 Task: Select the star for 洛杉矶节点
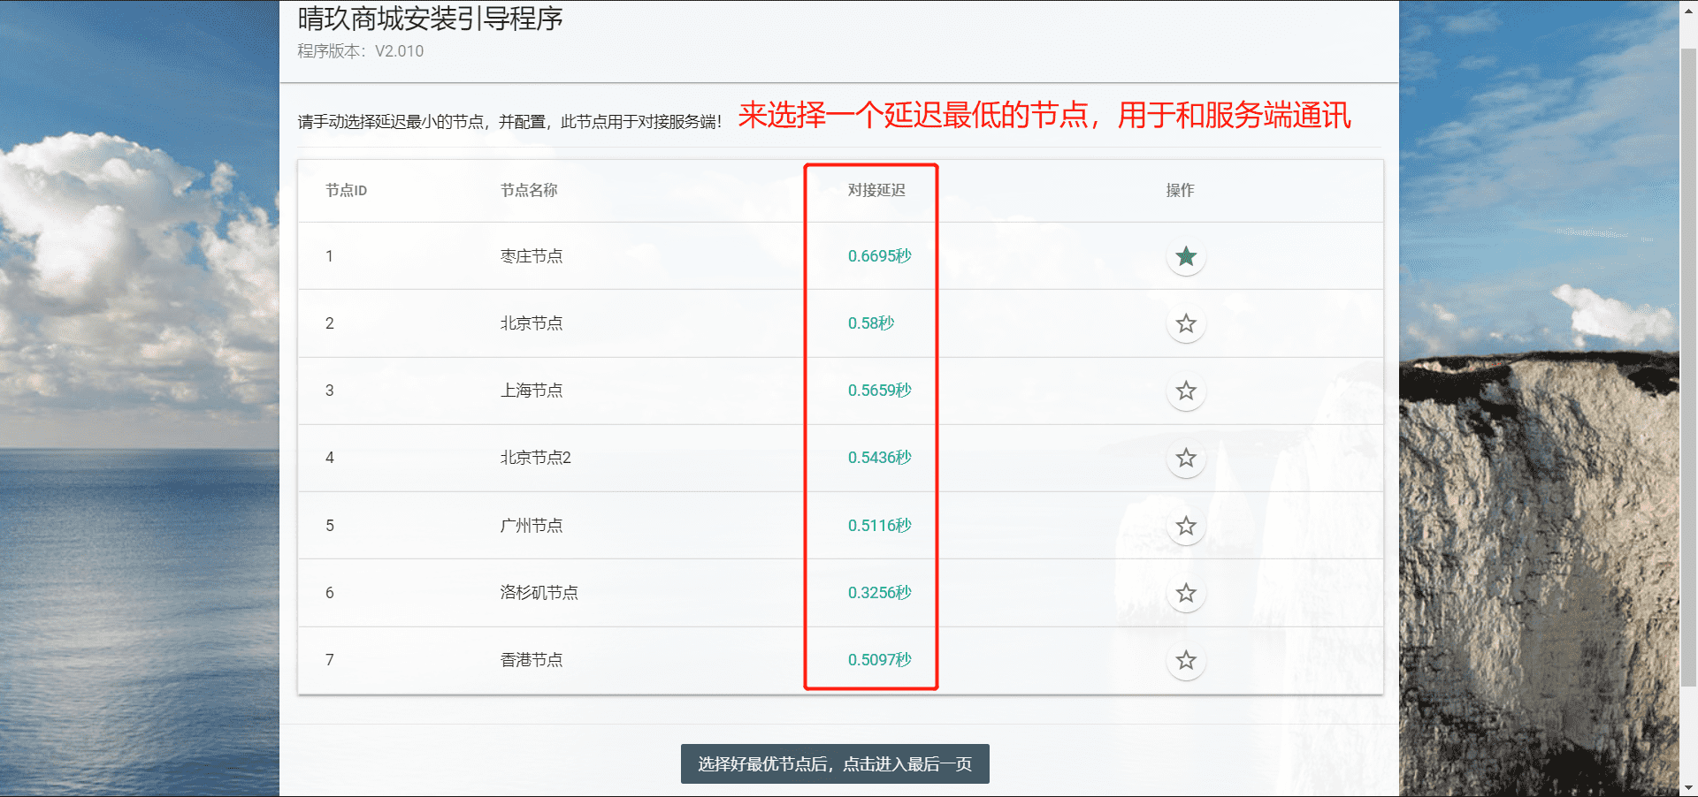click(1186, 593)
